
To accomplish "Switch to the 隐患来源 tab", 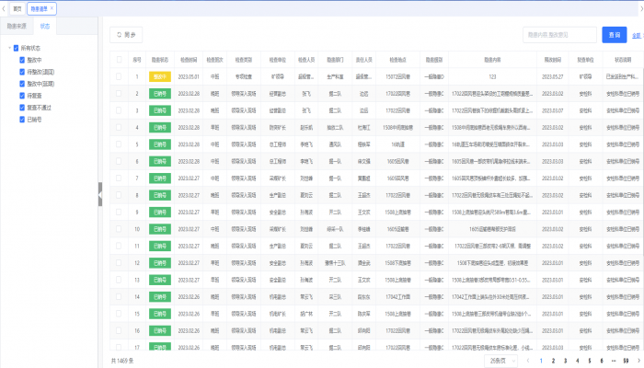I will click(x=17, y=26).
